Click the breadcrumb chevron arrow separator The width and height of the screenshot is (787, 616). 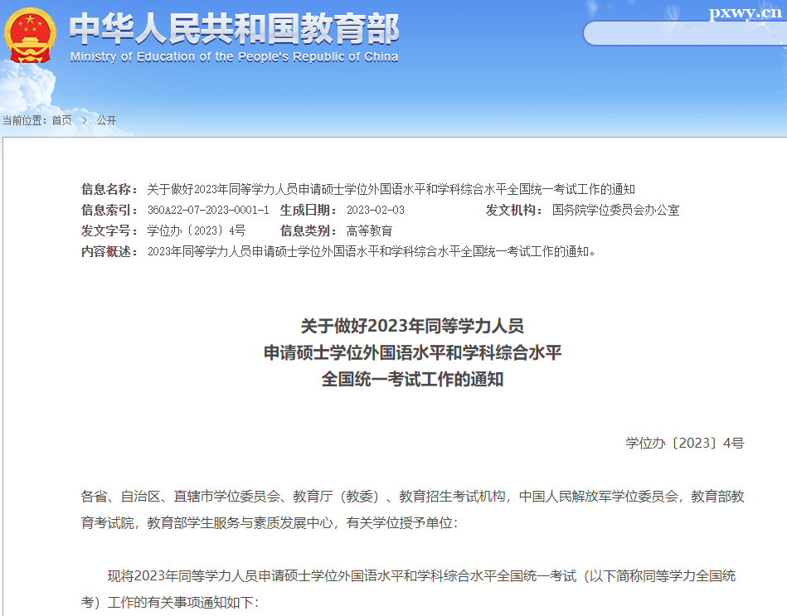pos(85,120)
